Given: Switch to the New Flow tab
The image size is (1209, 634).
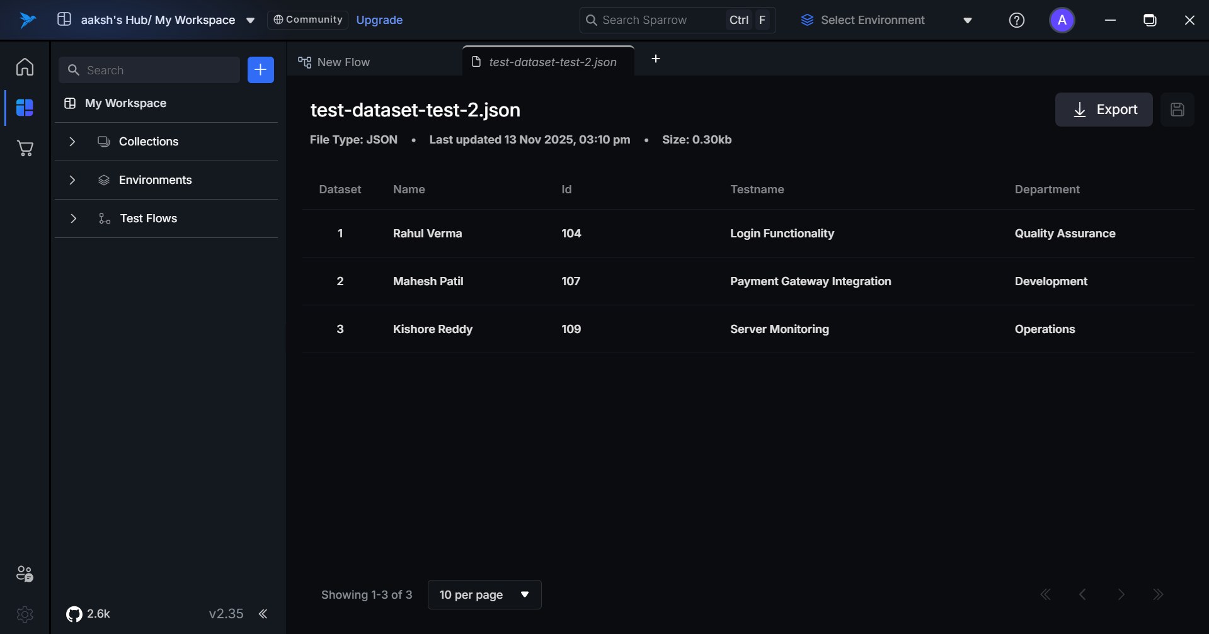Looking at the screenshot, I should [343, 62].
